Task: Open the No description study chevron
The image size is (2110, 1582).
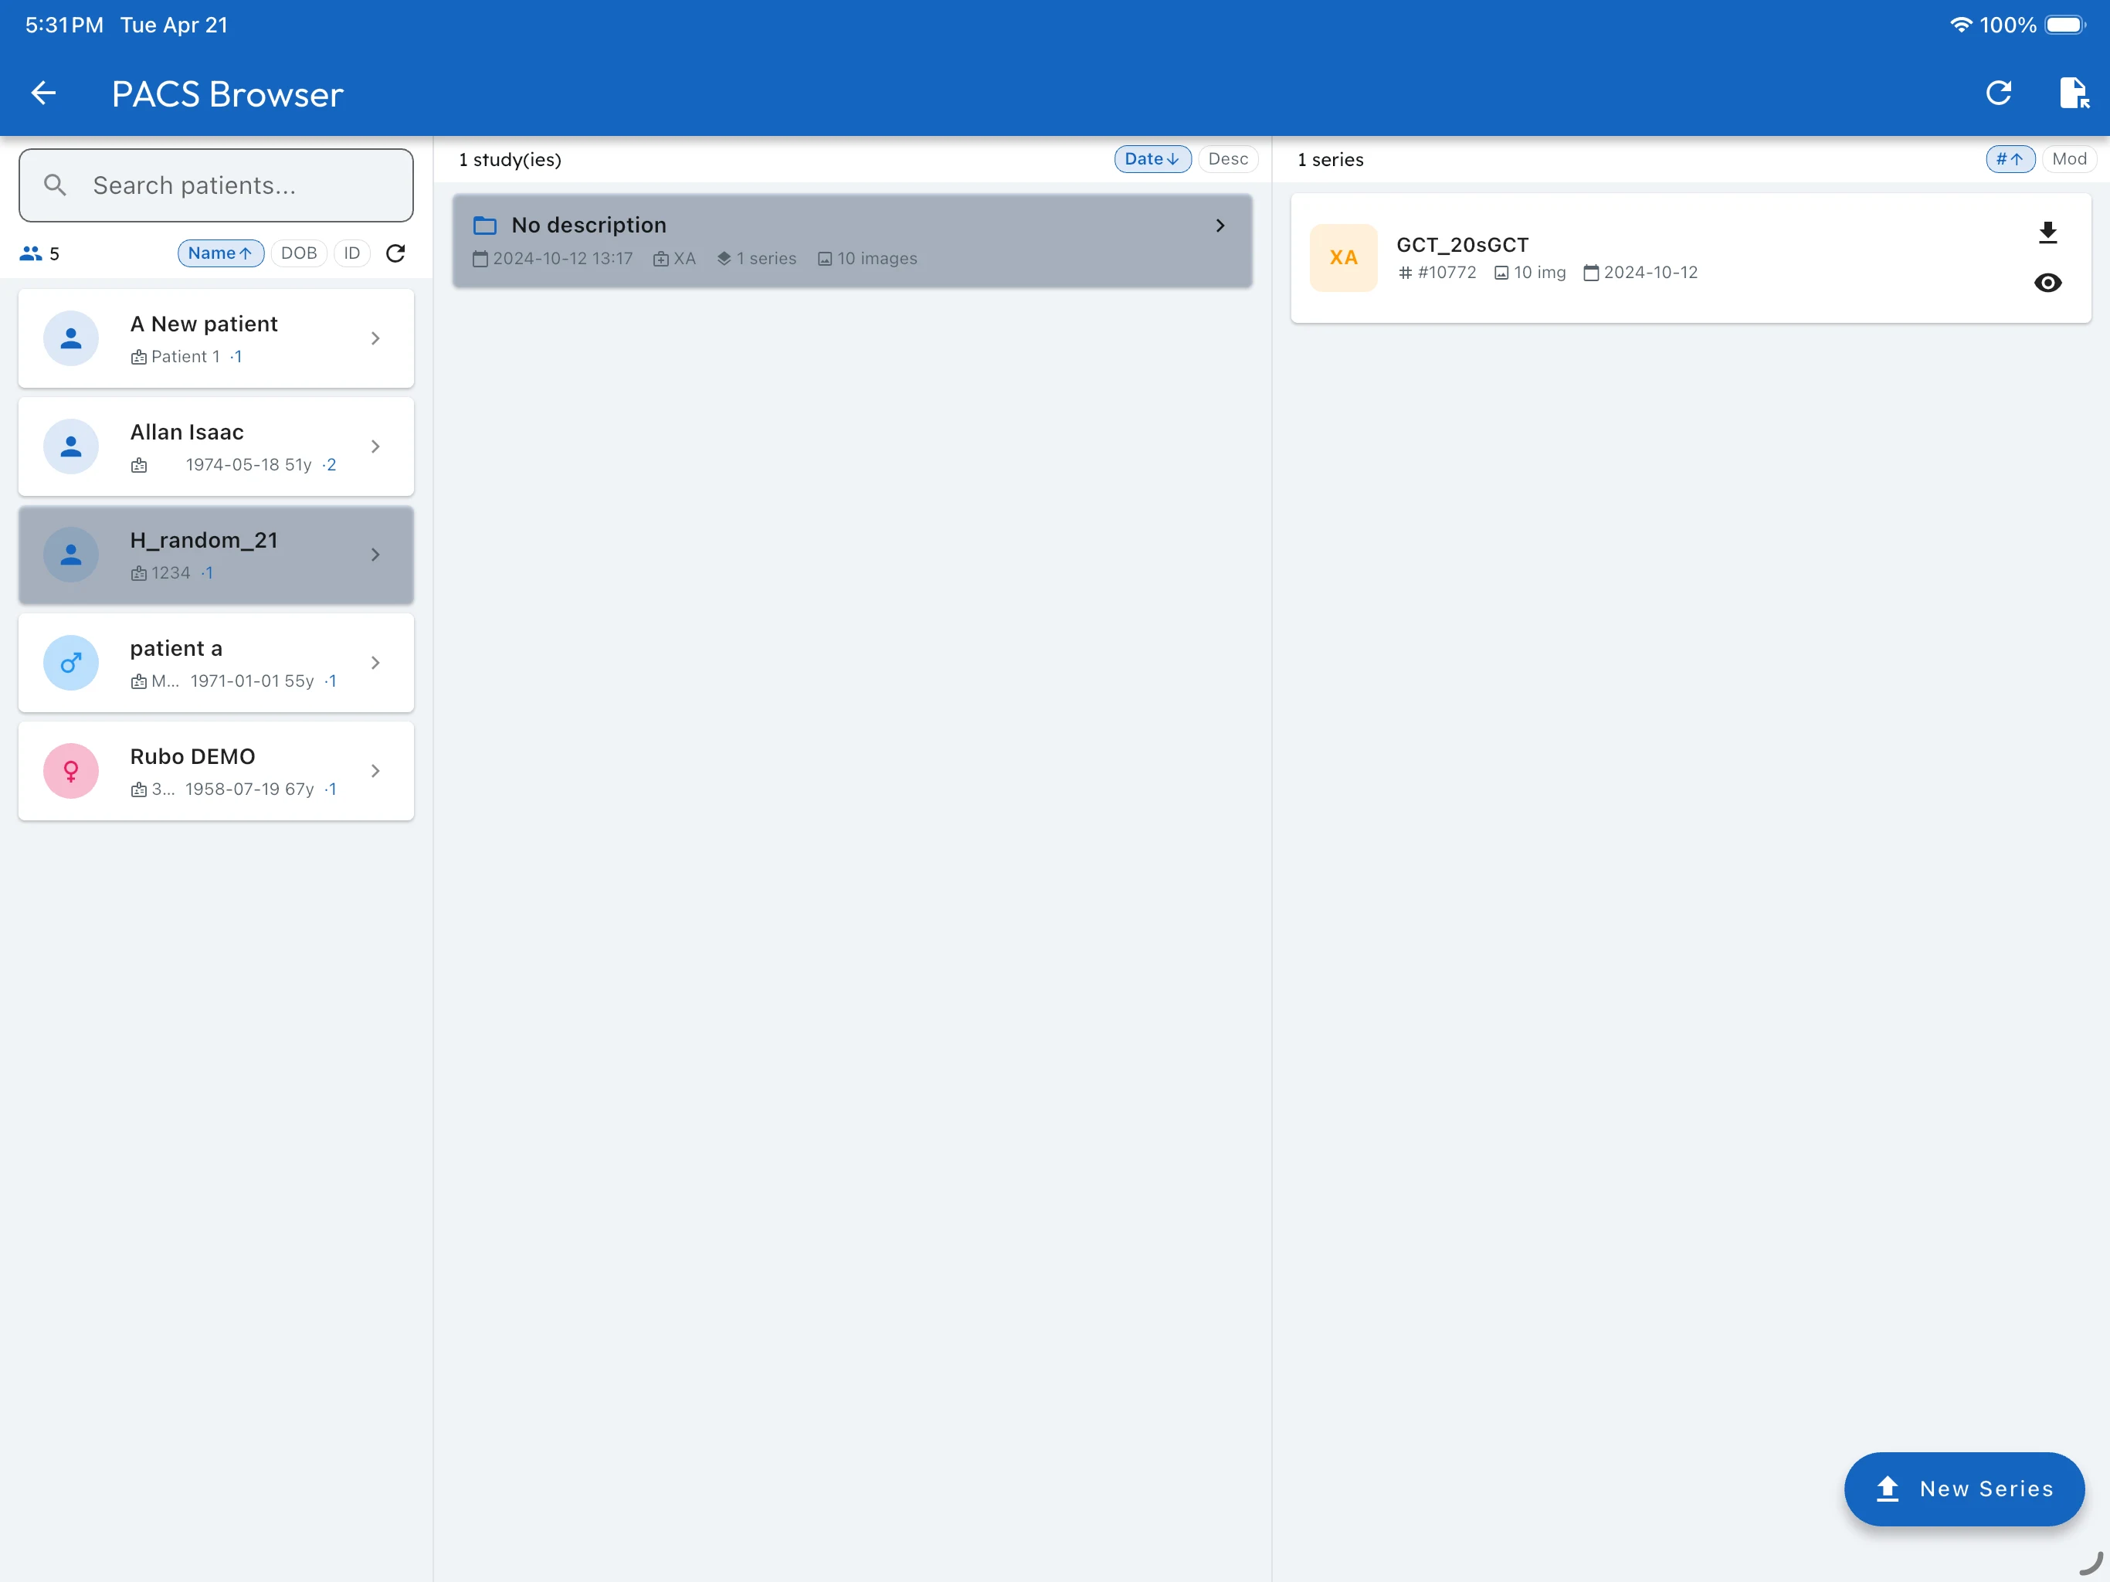Action: 1220,226
